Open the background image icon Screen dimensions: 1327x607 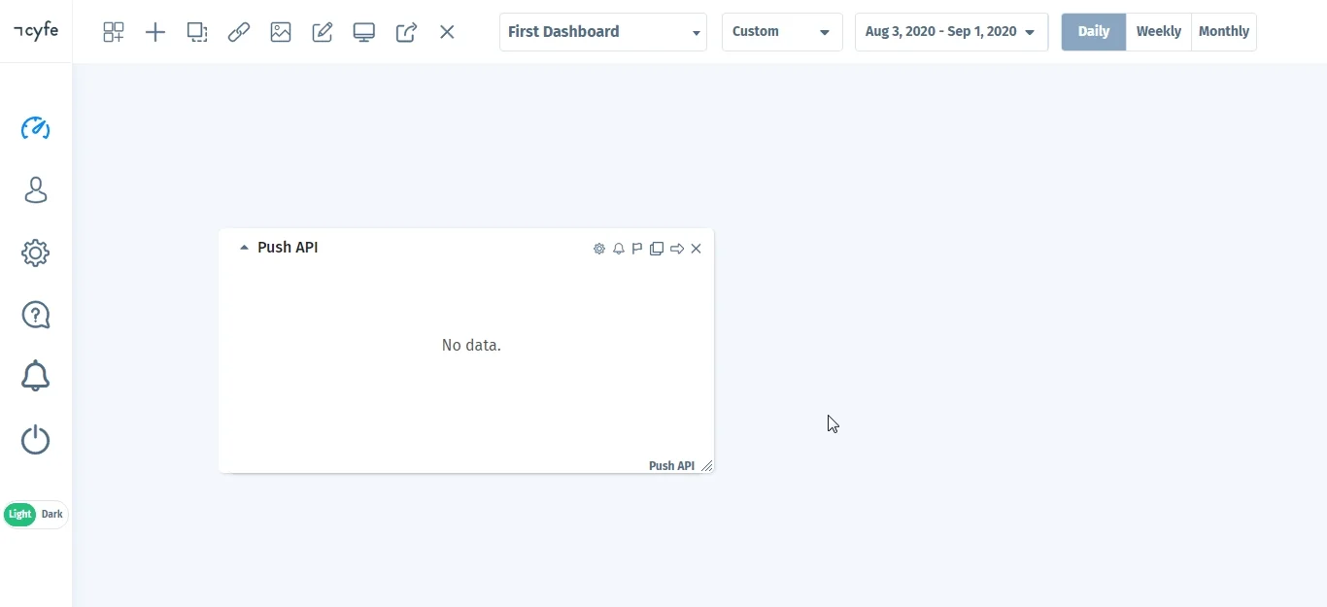click(x=281, y=32)
